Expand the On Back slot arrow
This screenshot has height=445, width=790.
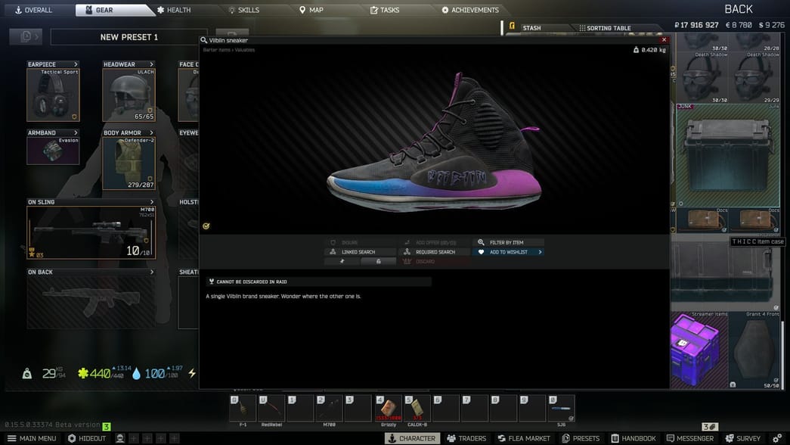(x=151, y=272)
